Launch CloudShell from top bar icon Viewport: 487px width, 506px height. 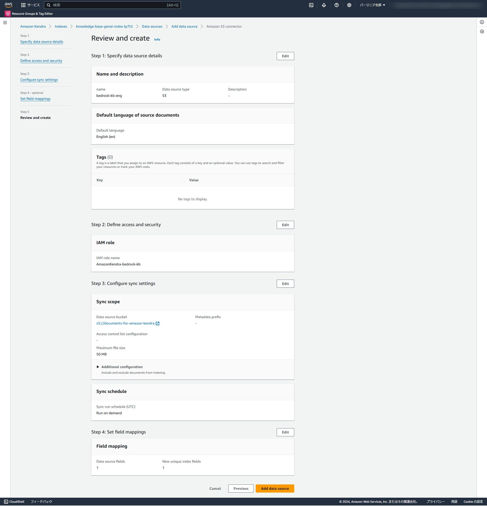(311, 5)
